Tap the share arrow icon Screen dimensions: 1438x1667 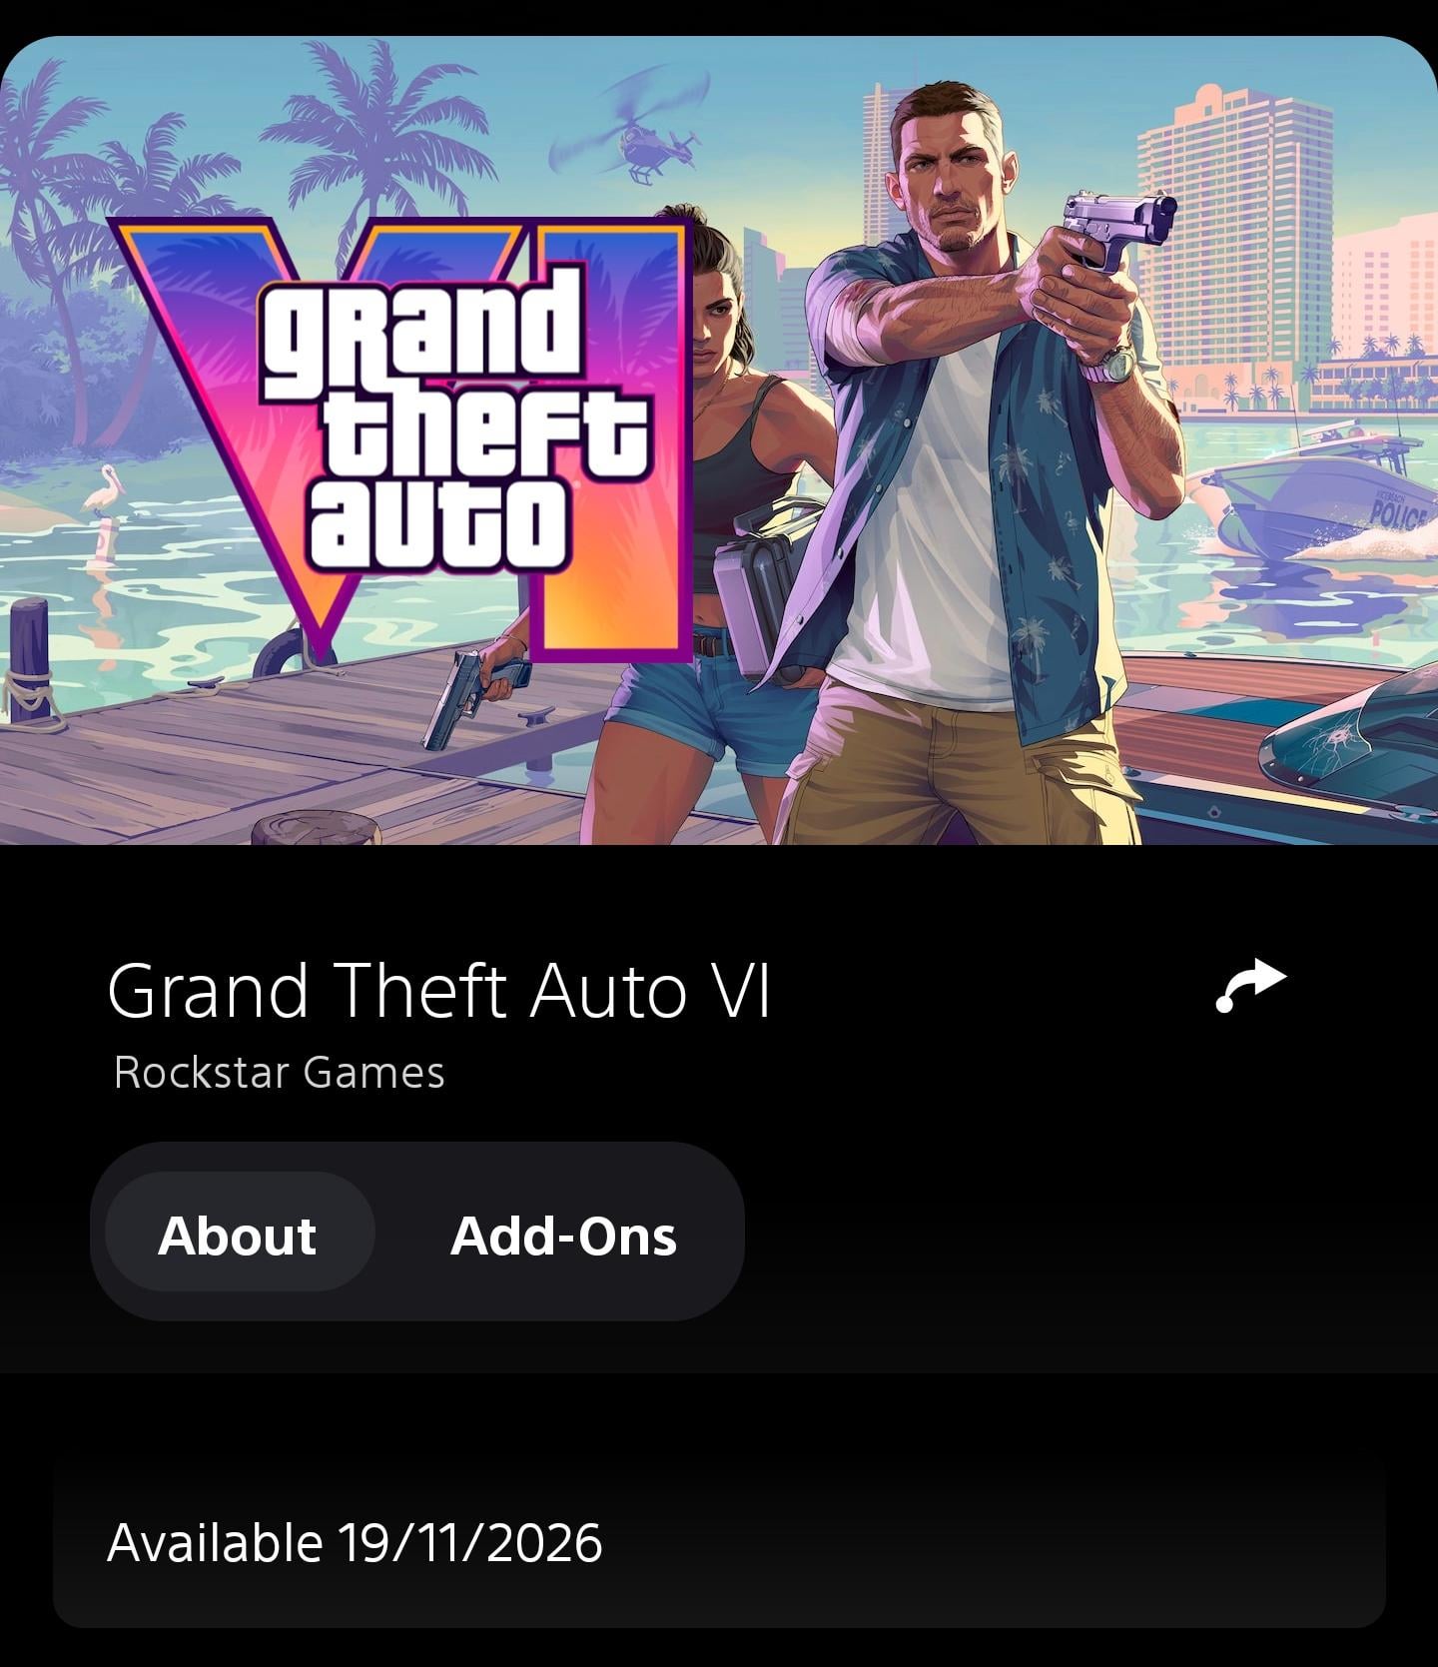pyautogui.click(x=1251, y=986)
